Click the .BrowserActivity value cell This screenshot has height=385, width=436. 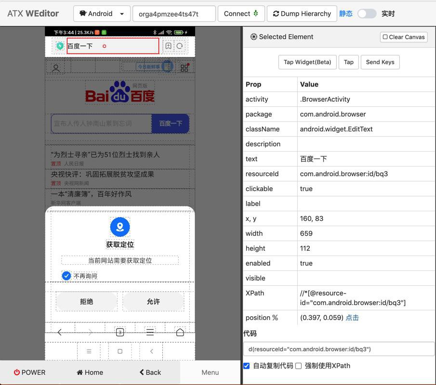click(366, 99)
